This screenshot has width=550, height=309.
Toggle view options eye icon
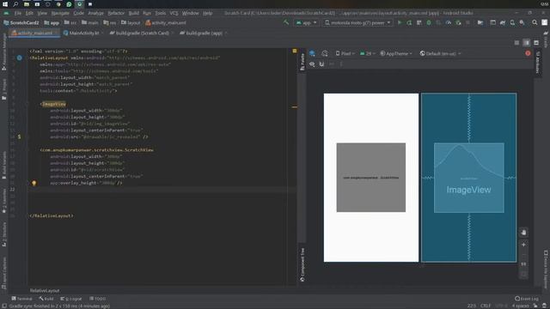[312, 64]
